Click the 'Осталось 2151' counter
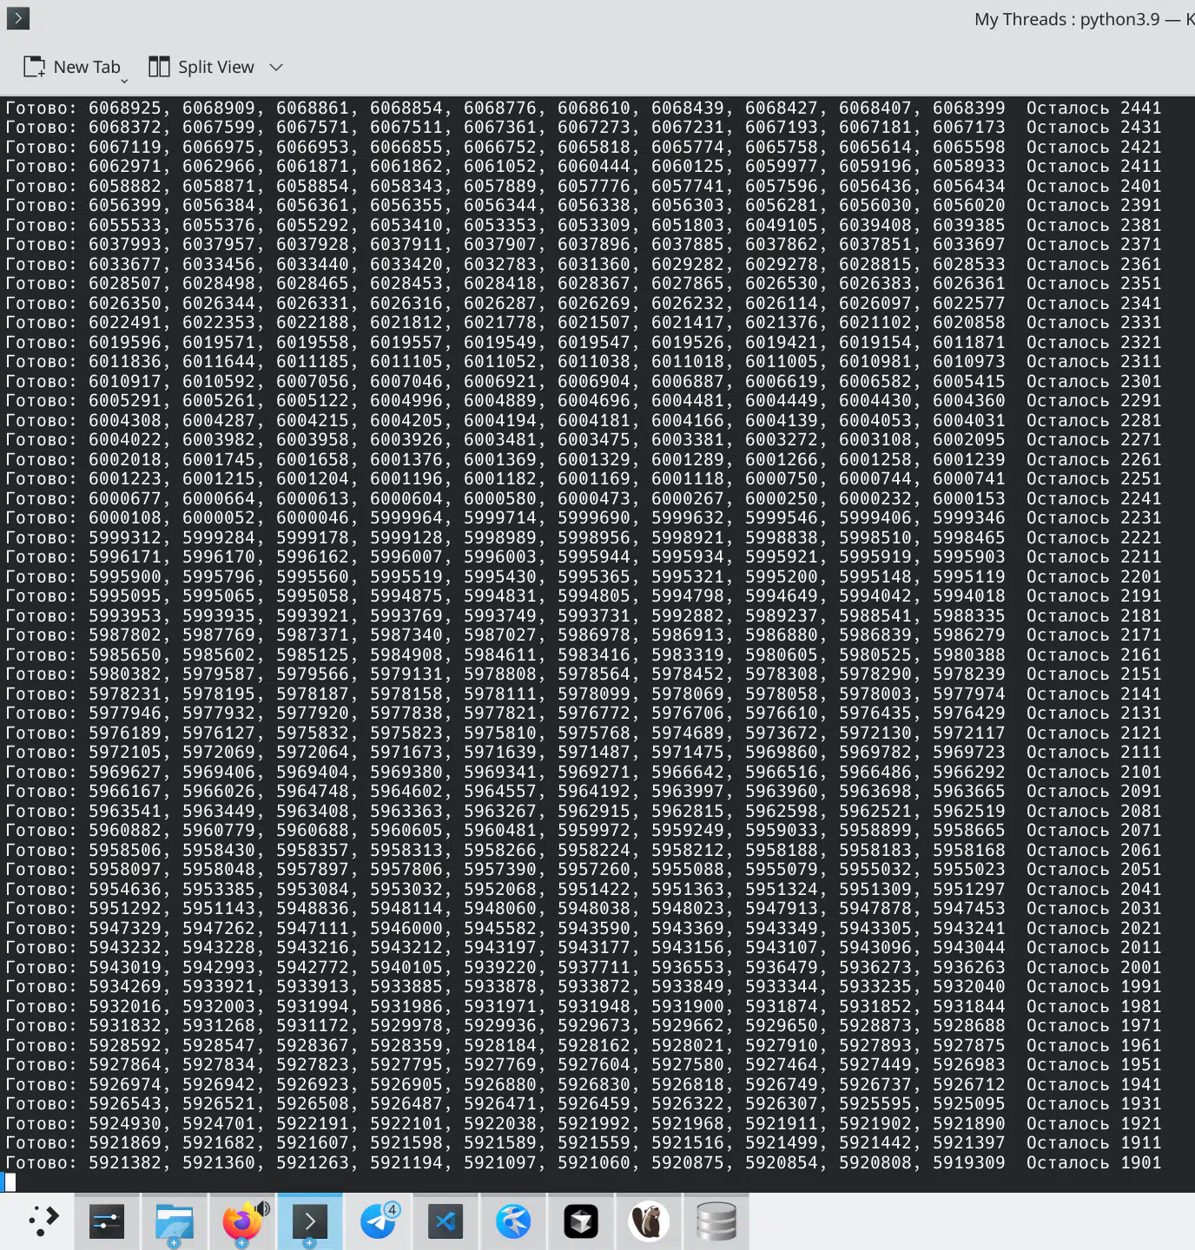The width and height of the screenshot is (1195, 1250). point(1093,674)
